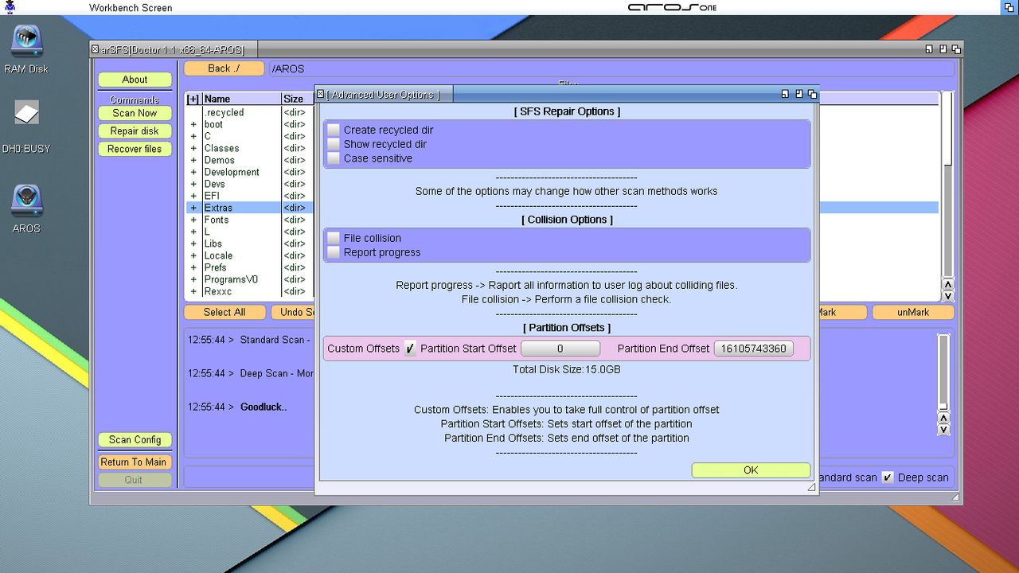Click the /AROS path field
Viewport: 1019px width, 573px height.
point(611,68)
